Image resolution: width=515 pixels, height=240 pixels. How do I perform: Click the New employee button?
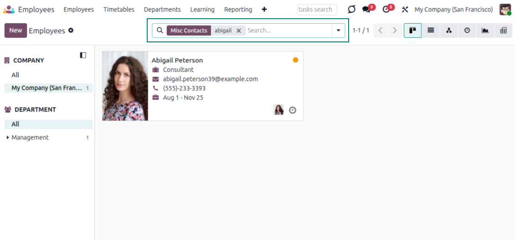[15, 31]
